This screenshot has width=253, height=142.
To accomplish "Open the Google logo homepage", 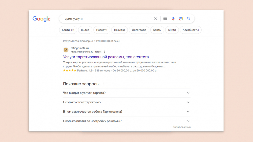I will [x=41, y=19].
